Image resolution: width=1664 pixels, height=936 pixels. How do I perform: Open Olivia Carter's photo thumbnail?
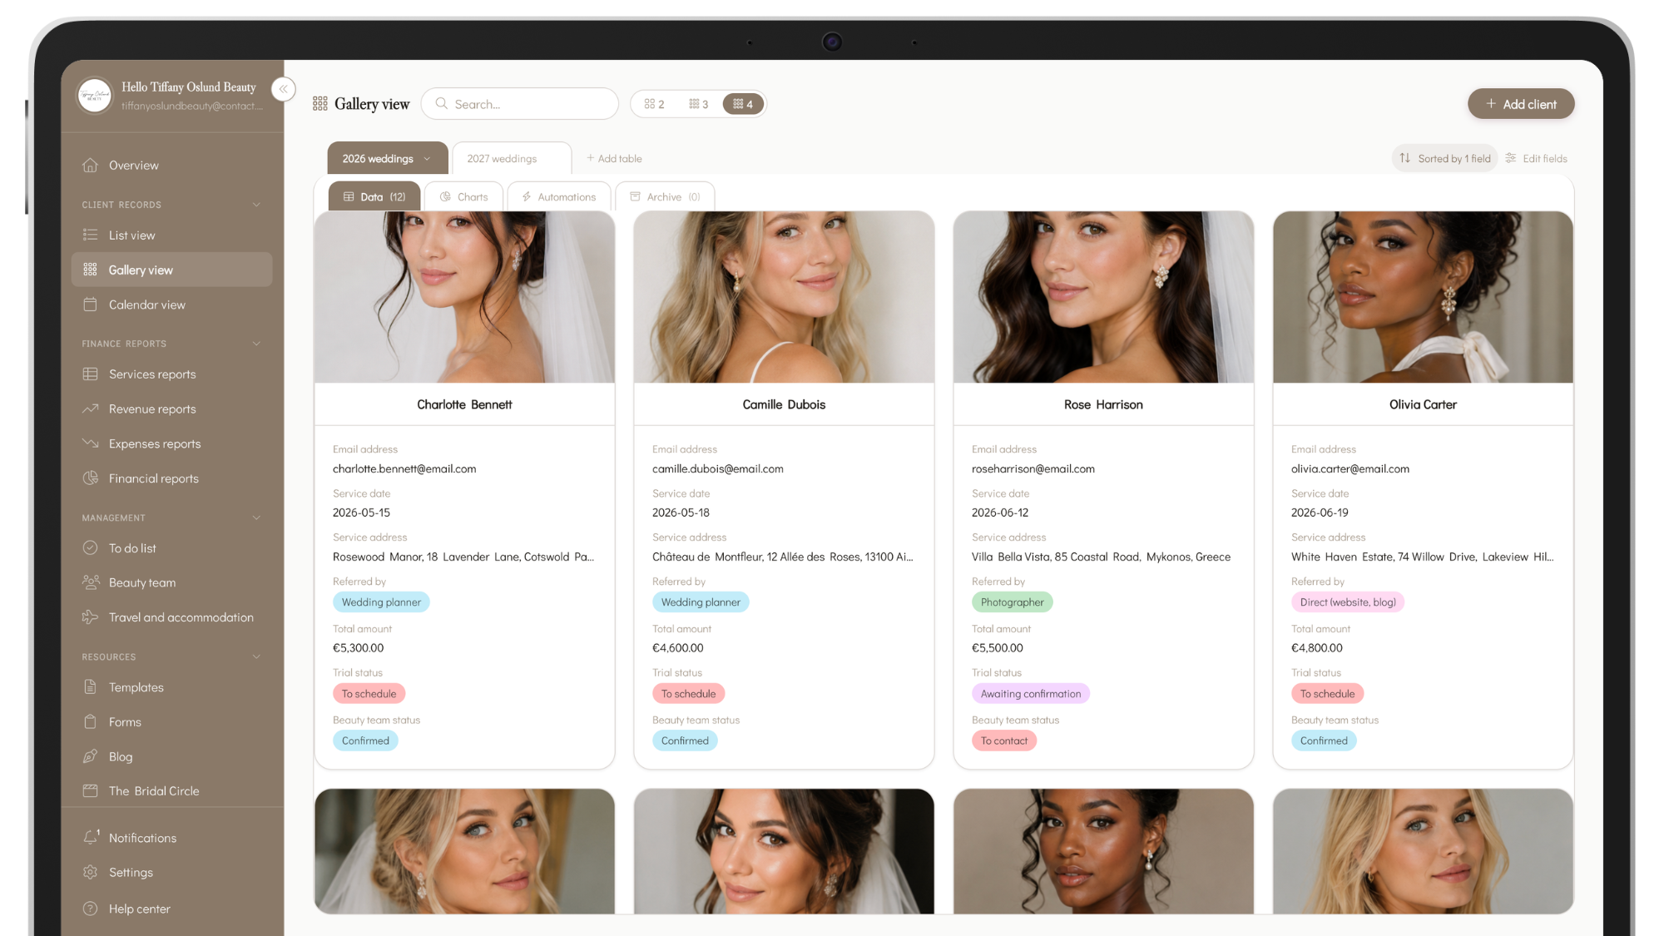coord(1423,297)
